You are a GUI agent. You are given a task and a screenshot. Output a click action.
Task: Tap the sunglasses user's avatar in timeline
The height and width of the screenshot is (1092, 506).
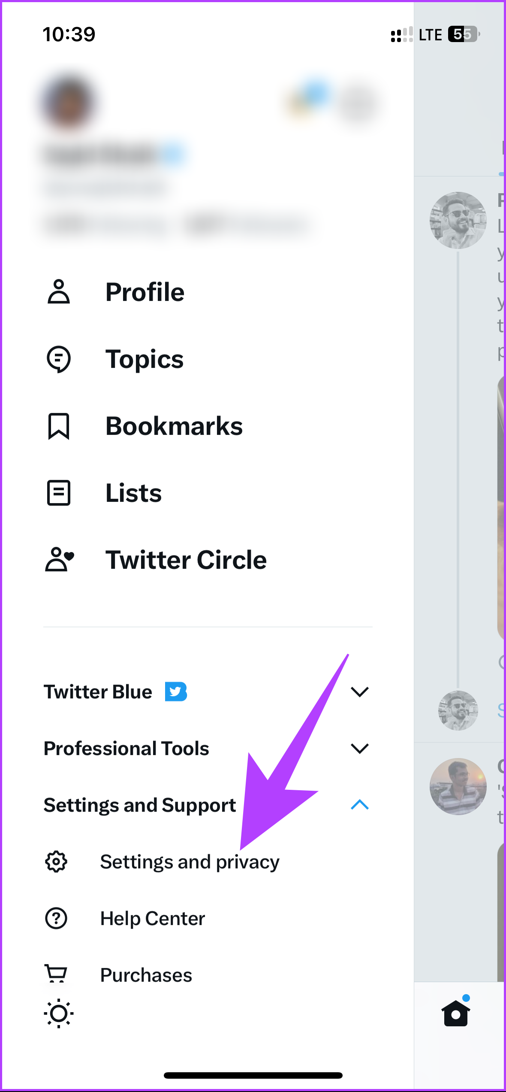tap(458, 220)
